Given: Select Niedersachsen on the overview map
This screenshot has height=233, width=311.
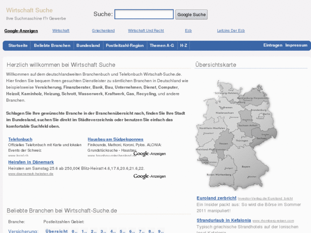Looking at the screenshot, I should 225,113.
